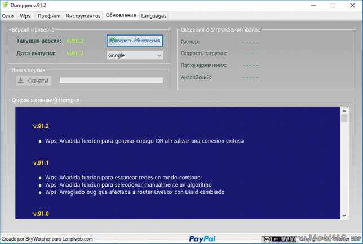Open the Сети tab
The height and width of the screenshot is (244, 363).
point(8,16)
